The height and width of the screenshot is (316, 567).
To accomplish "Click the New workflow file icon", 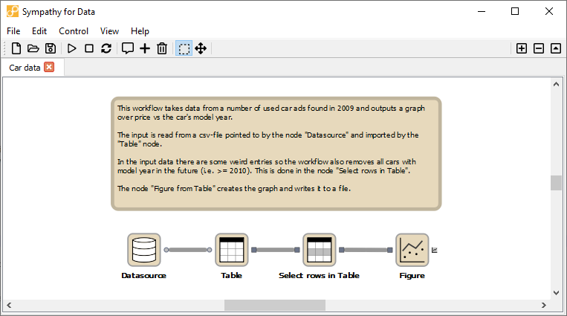I will pos(16,48).
